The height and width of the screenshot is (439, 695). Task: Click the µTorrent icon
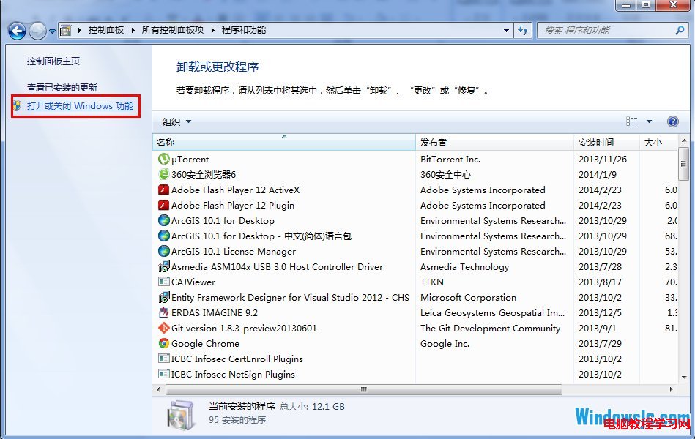coord(163,159)
